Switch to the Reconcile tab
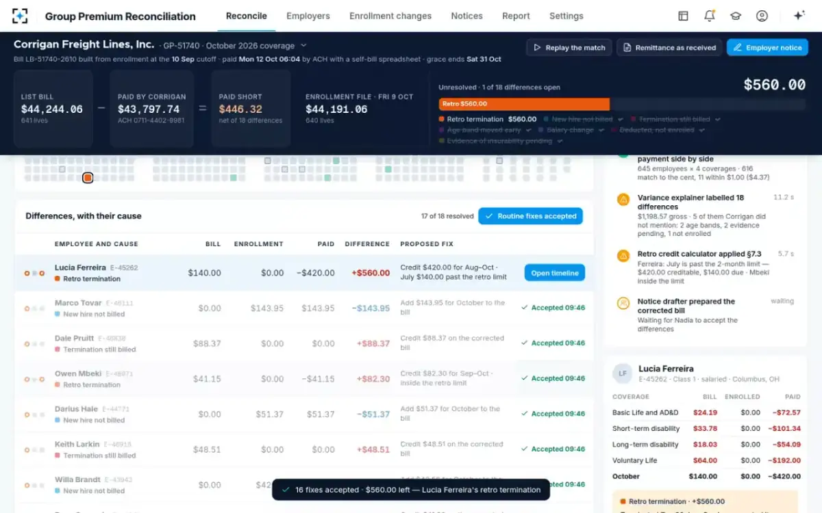Screen dimensions: 822x513 pyautogui.click(x=247, y=16)
